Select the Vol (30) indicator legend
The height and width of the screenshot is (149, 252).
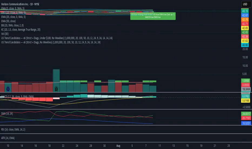[5, 34]
